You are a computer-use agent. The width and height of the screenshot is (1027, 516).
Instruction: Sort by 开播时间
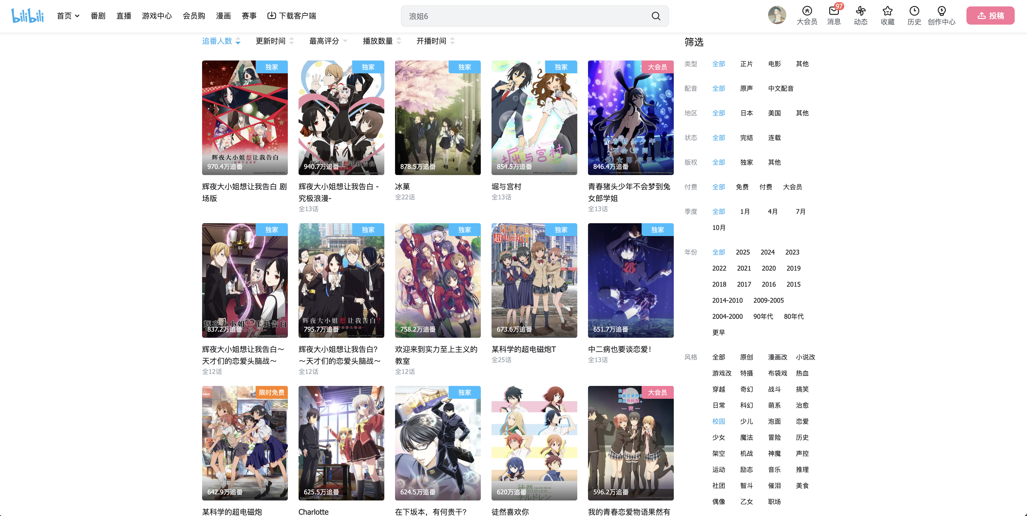click(435, 41)
